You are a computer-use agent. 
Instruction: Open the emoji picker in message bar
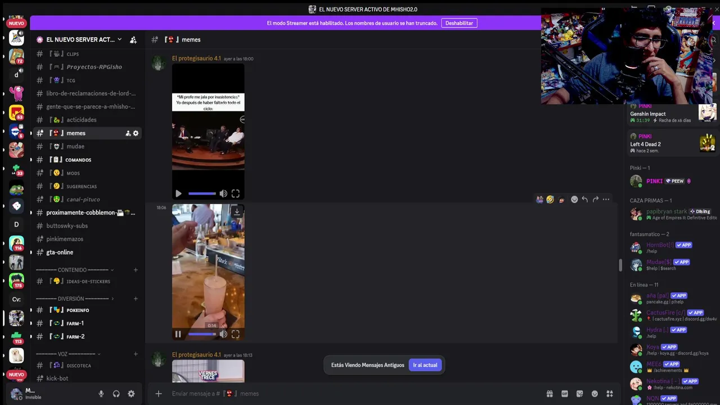tap(595, 394)
